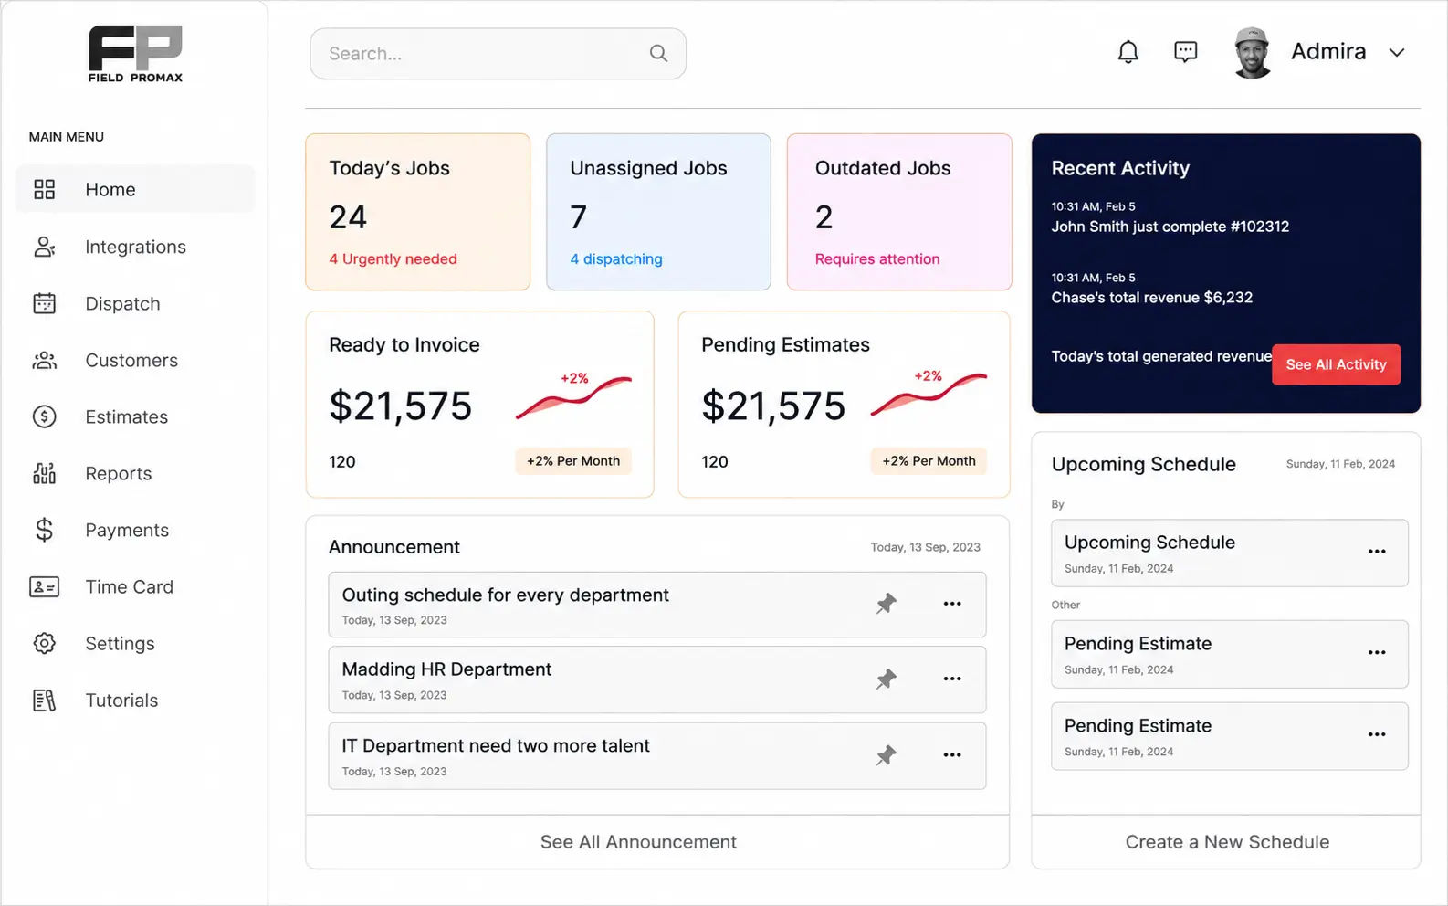Click the '4 Urgently needed' link
The width and height of the screenshot is (1448, 906).
click(393, 259)
